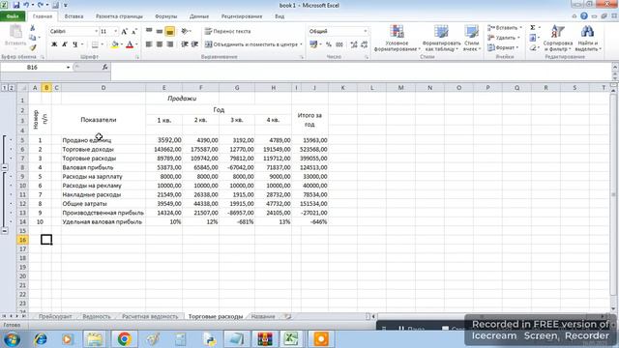Image resolution: width=619 pixels, height=348 pixels.
Task: Apply comma thousands separator style
Action: point(339,44)
